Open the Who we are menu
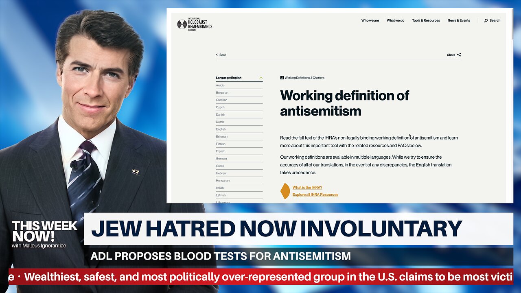The image size is (521, 293). [x=370, y=20]
